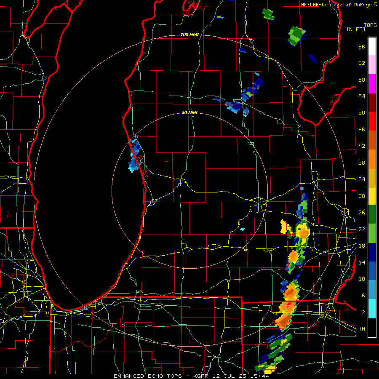The height and width of the screenshot is (379, 379).
Task: Select the magenta legend swatch
Action: [x=372, y=84]
